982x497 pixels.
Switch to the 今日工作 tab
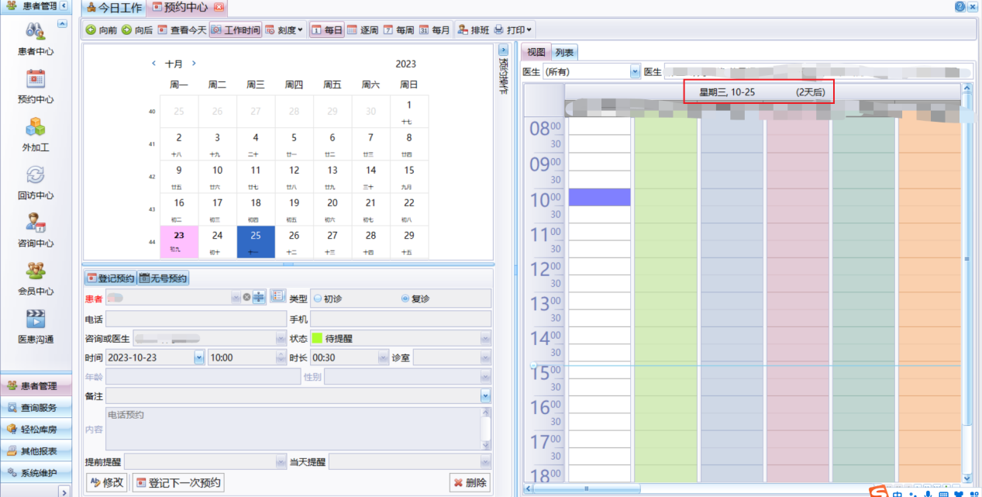point(114,8)
